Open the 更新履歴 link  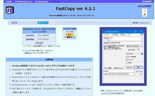click(x=39, y=43)
